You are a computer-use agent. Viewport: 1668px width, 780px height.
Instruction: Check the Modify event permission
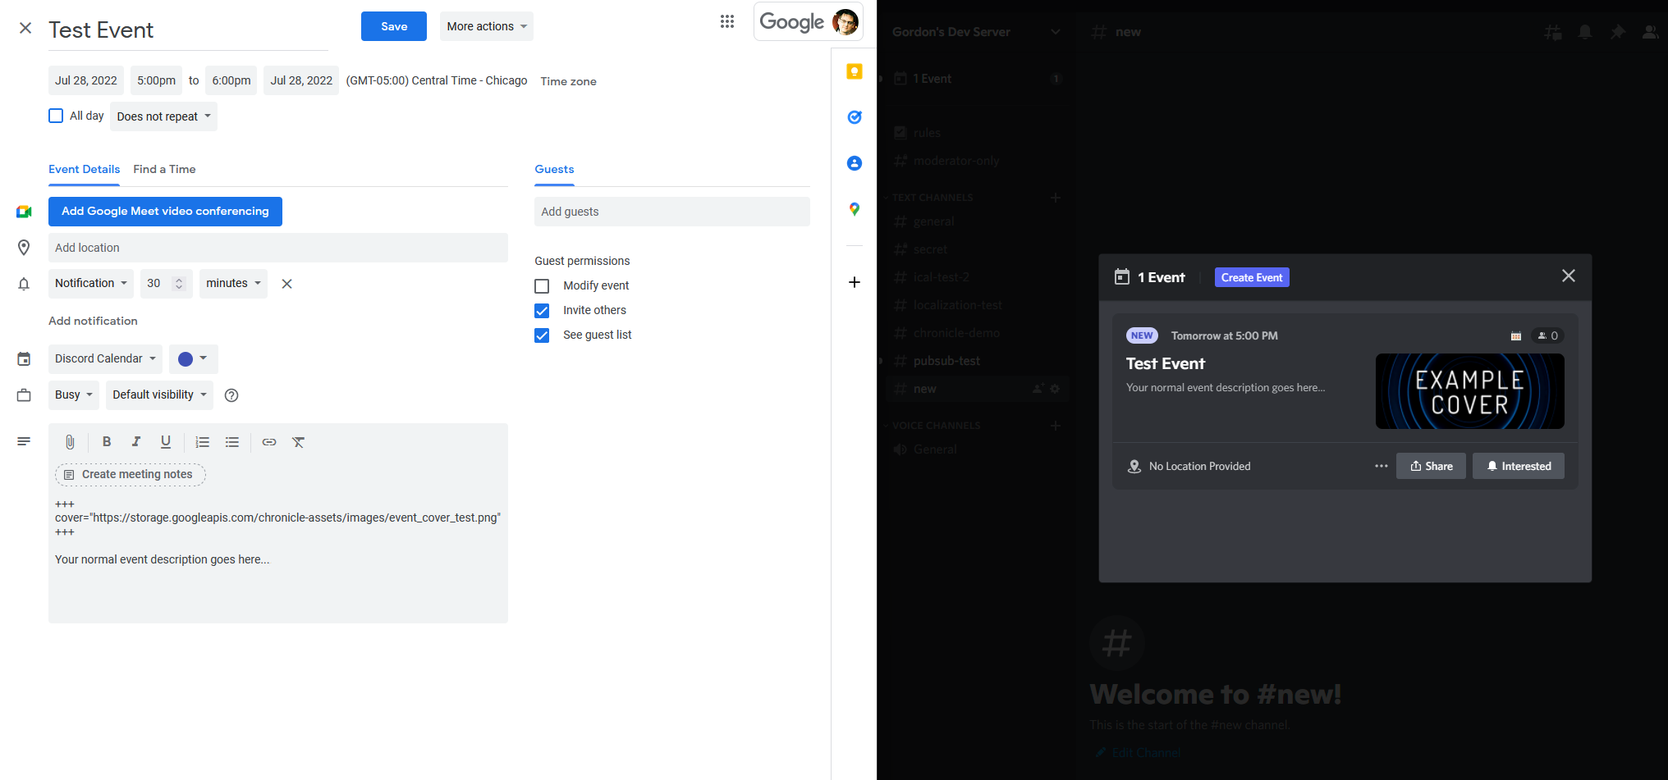coord(542,285)
